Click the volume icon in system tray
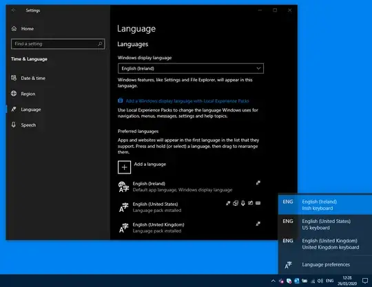This screenshot has height=287, width=372. [320, 281]
